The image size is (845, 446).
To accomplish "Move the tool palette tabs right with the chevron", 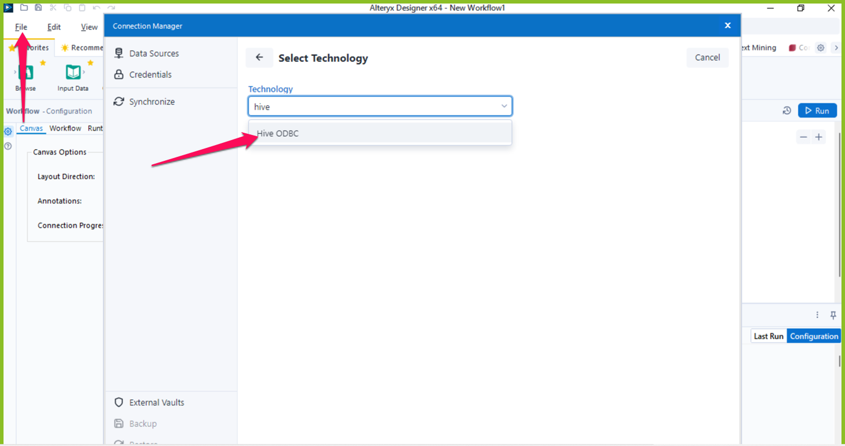I will pyautogui.click(x=836, y=48).
